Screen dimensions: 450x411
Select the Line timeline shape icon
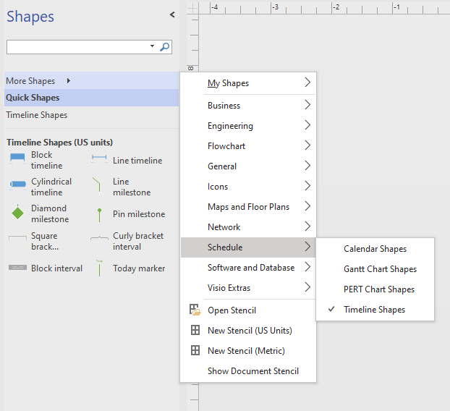click(x=99, y=158)
